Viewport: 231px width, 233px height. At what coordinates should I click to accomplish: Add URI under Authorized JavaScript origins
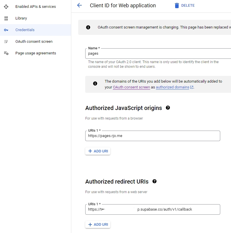pyautogui.click(x=98, y=151)
